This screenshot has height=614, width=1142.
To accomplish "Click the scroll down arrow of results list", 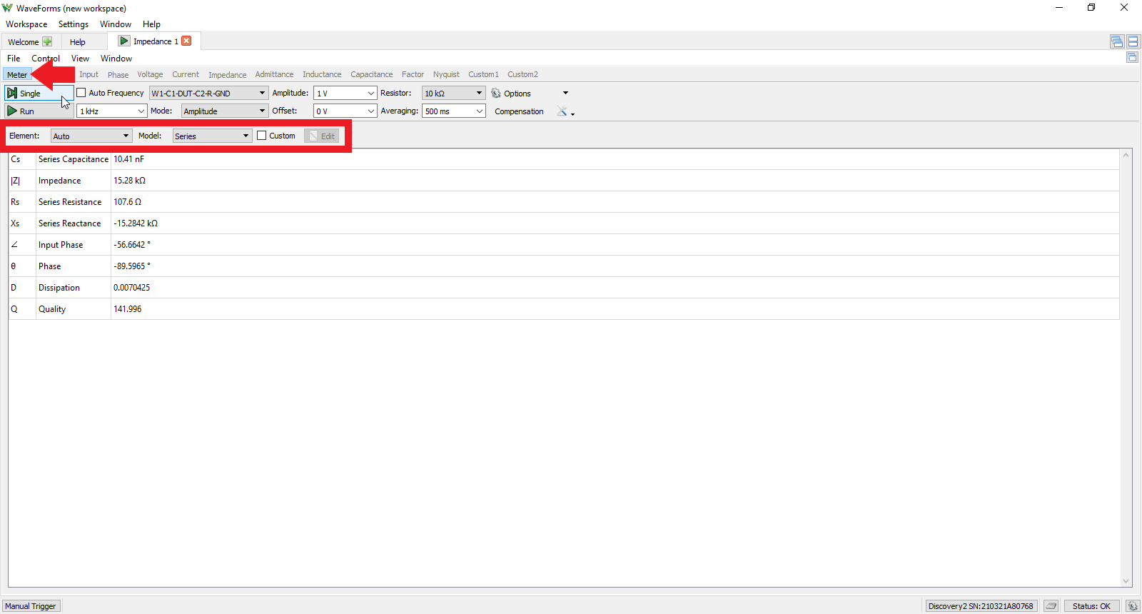I will [x=1126, y=581].
